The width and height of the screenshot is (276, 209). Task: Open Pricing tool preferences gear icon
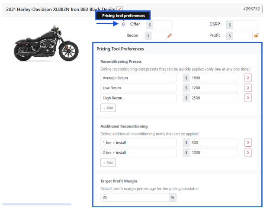click(x=123, y=24)
